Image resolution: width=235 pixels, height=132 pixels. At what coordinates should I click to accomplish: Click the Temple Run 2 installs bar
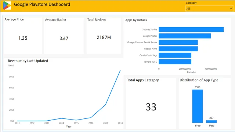(175, 62)
